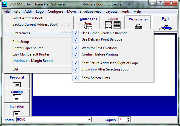Toggle Shift Return Address to Right of Logo
This screenshot has height=126, width=180.
pyautogui.click(x=113, y=63)
